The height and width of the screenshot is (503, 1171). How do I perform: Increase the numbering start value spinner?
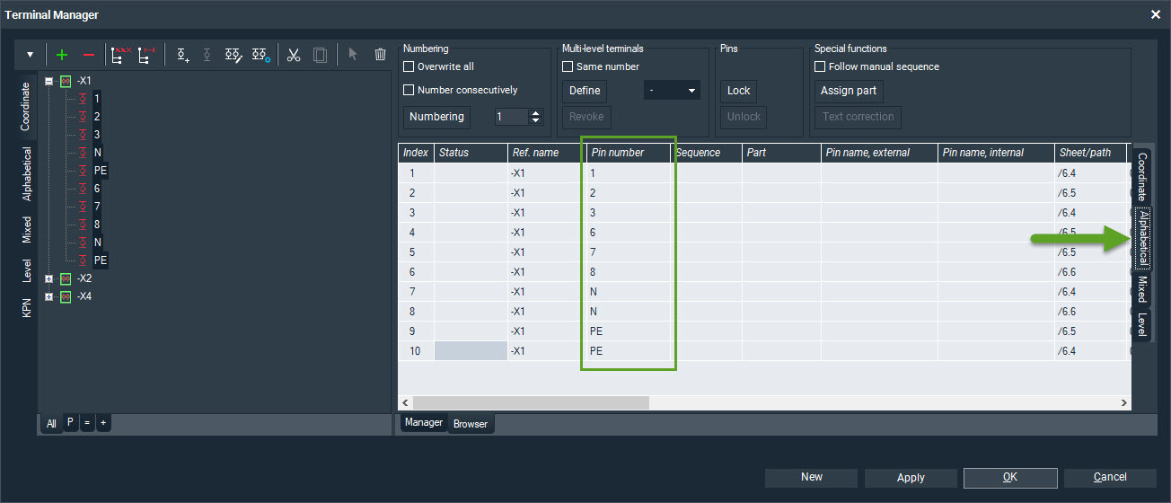point(536,112)
